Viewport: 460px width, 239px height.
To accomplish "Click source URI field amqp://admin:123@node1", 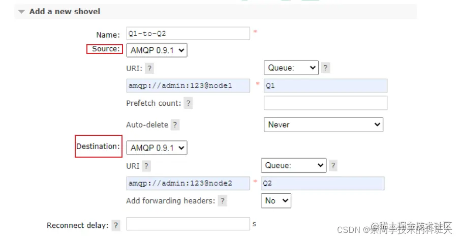I will [188, 85].
